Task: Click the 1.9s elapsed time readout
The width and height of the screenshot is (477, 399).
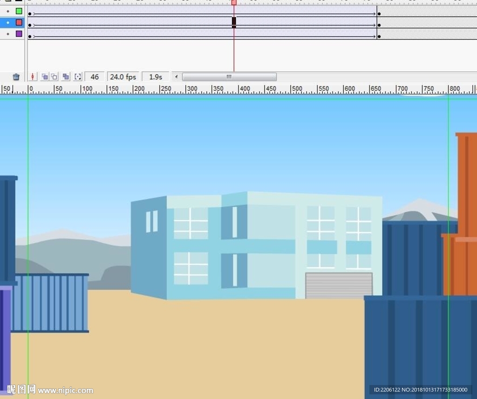Action: 156,77
